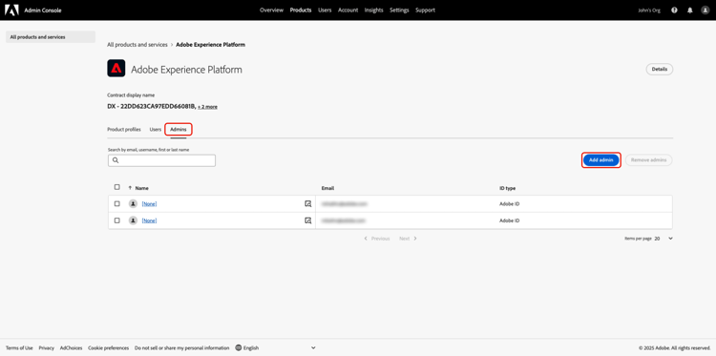Open the Support menu
Viewport: 716px width, 356px height.
pyautogui.click(x=425, y=10)
